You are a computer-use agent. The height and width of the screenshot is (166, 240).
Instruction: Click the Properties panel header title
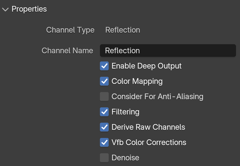[29, 9]
